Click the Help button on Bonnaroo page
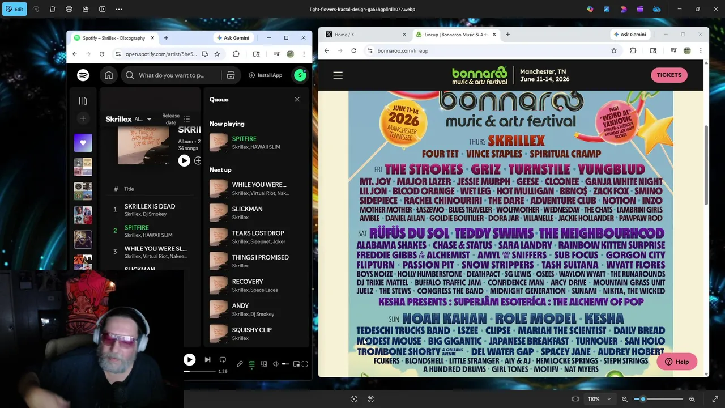The image size is (725, 408). click(x=677, y=362)
